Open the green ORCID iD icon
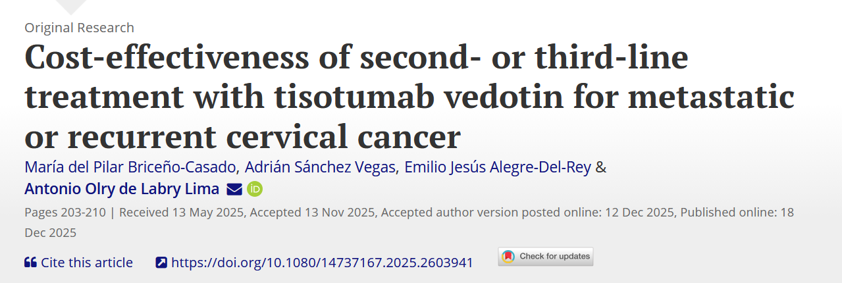842x283 pixels. coord(255,190)
